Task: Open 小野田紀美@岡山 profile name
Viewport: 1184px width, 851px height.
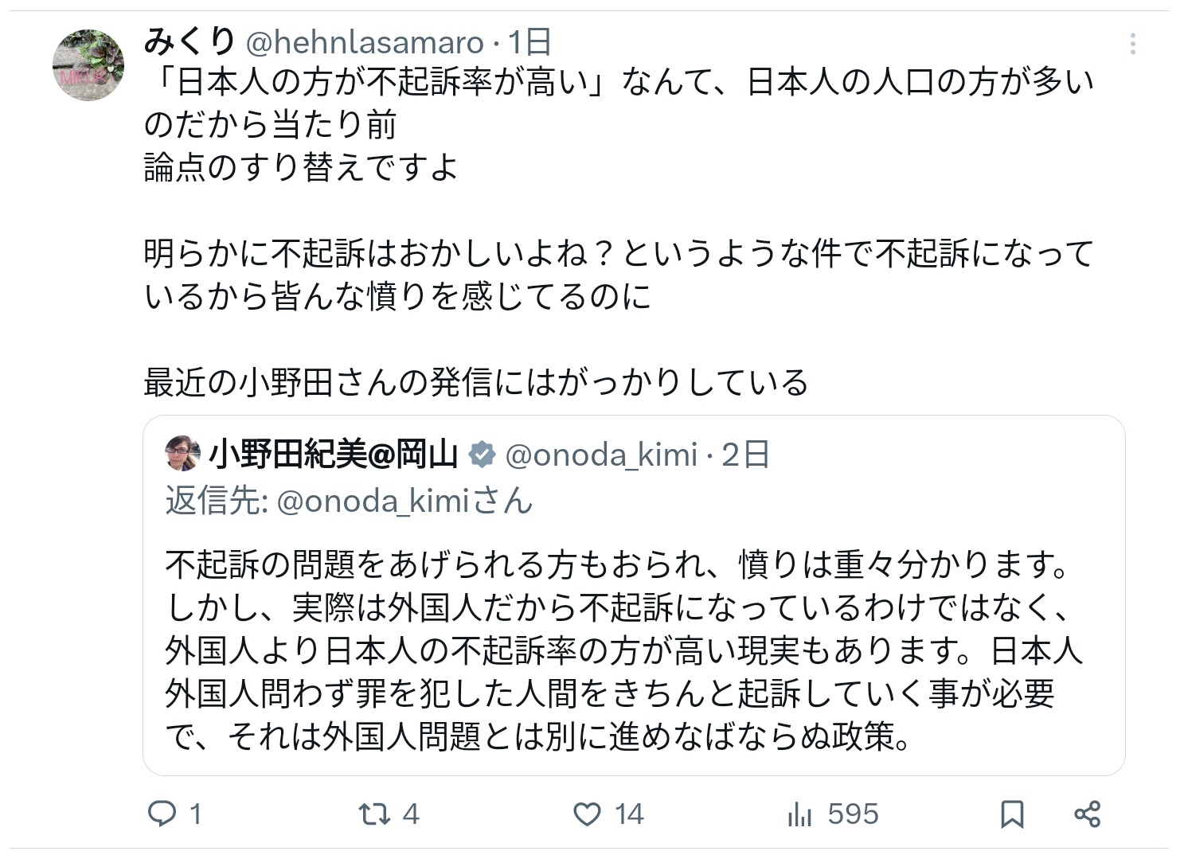Action: [x=333, y=455]
